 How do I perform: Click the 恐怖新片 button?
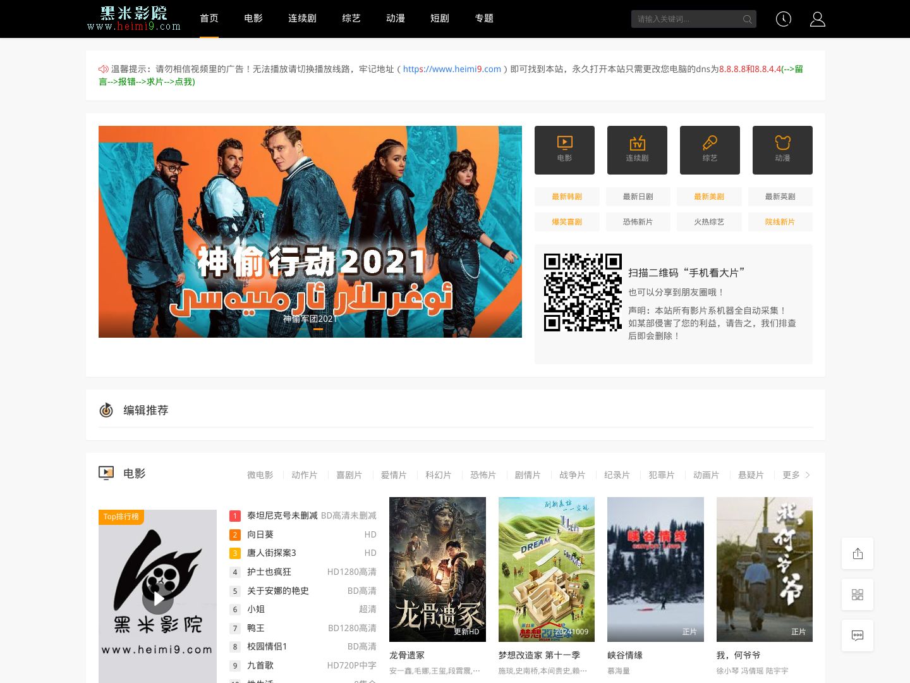tap(638, 222)
